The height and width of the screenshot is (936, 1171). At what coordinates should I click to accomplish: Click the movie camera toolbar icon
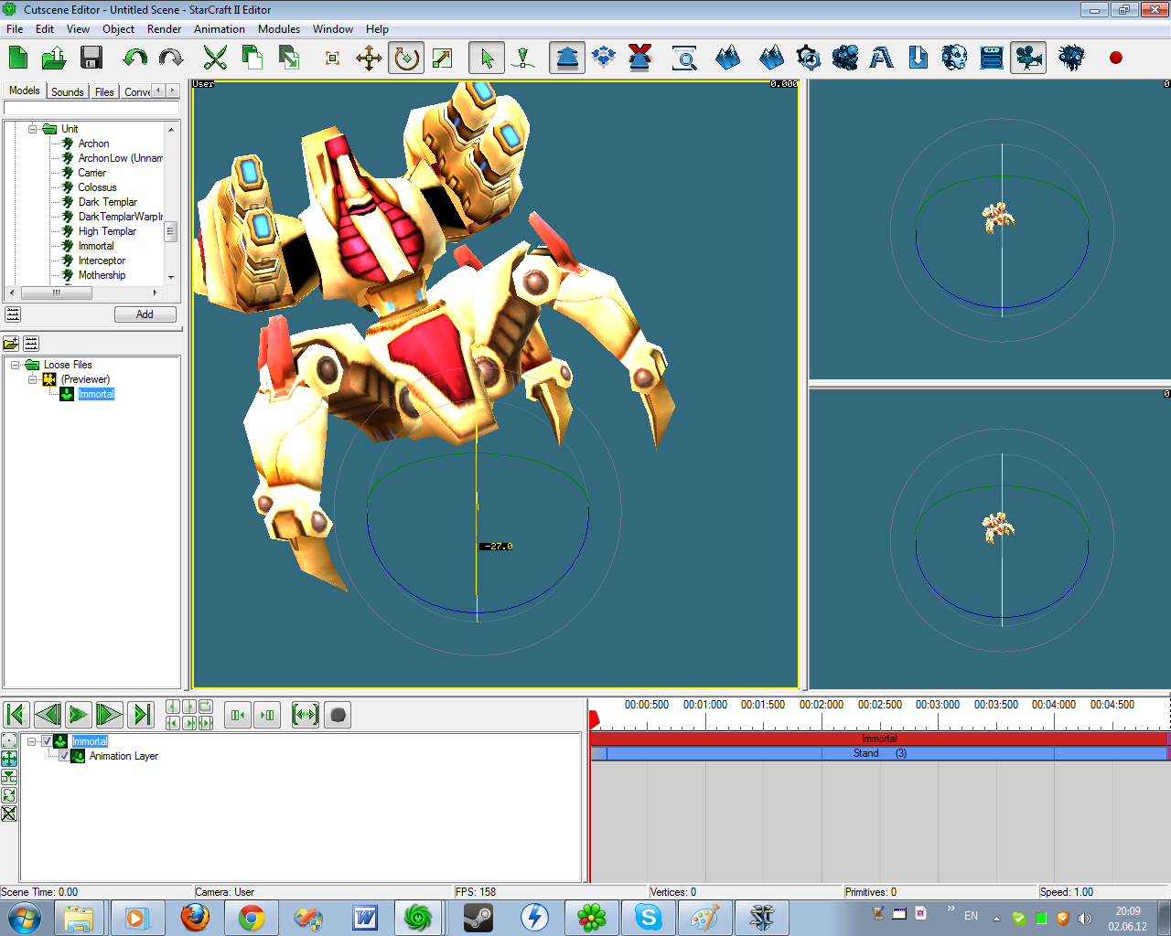(x=1028, y=58)
